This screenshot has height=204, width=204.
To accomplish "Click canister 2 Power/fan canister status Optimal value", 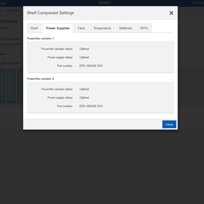I will tap(84, 89).
